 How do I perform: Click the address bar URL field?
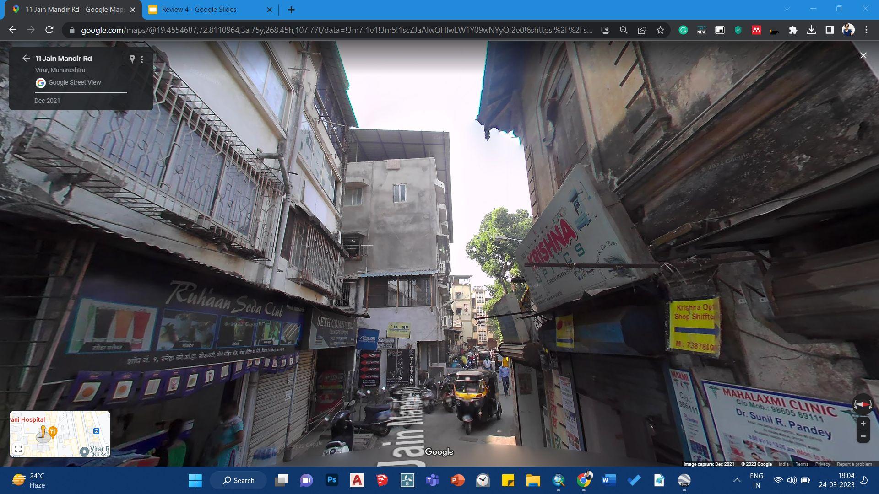tap(336, 30)
